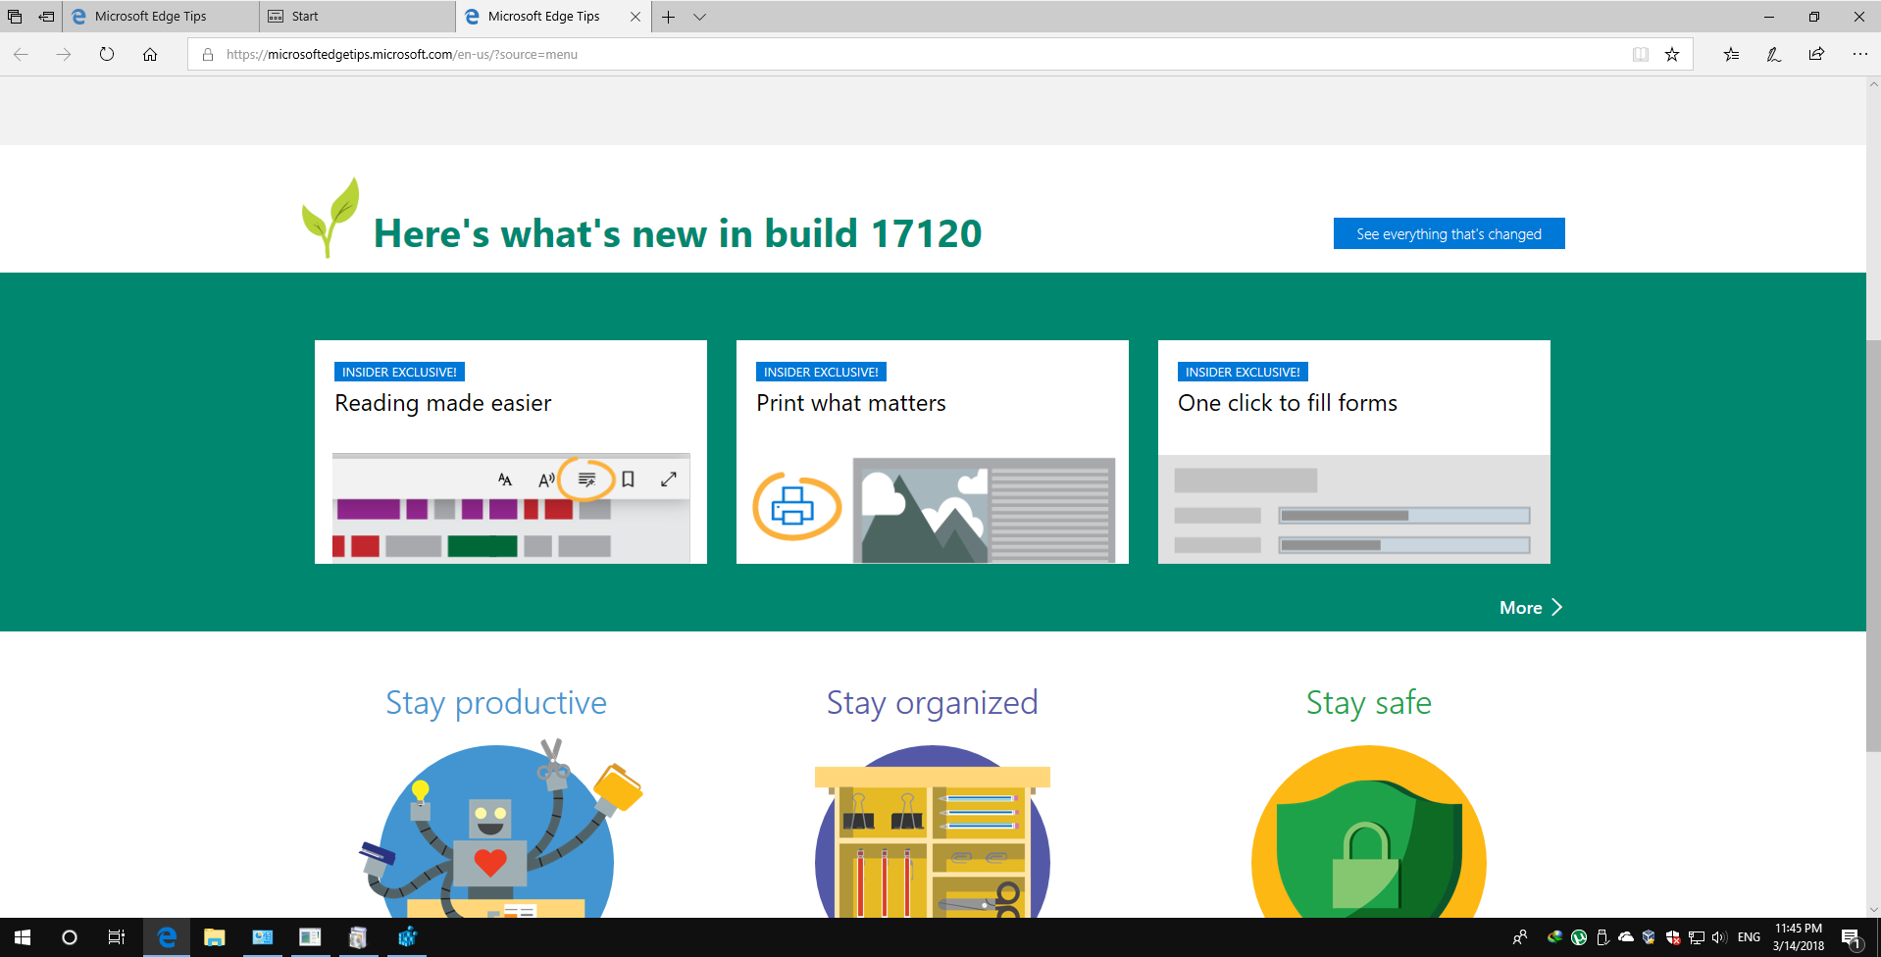Open Cortana search circle
Screen dimensions: 1881x957
pyautogui.click(x=69, y=937)
